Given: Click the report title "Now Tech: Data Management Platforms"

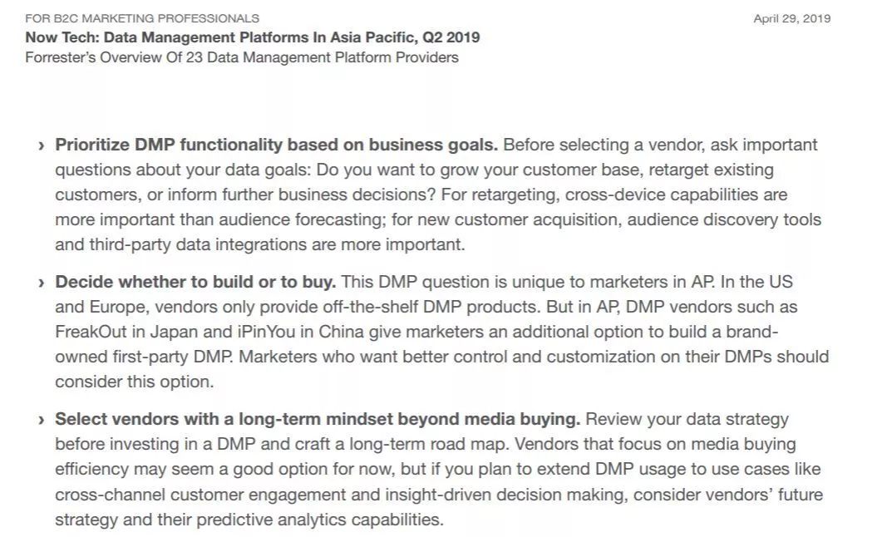Looking at the screenshot, I should [252, 37].
